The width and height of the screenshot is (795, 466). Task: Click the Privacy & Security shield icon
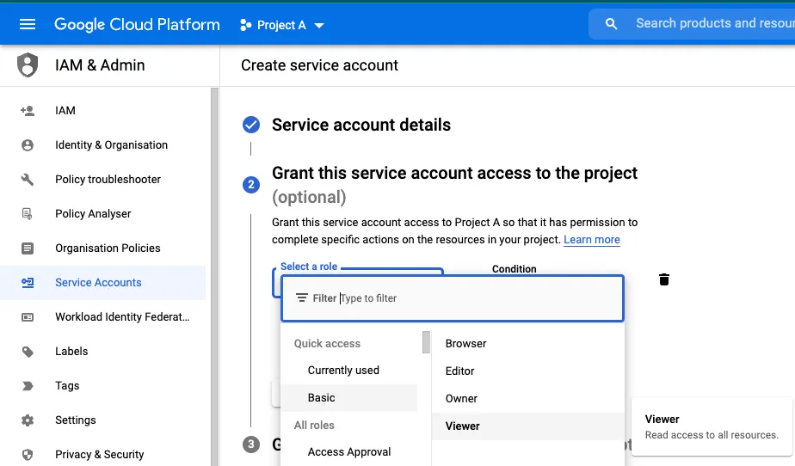(28, 455)
